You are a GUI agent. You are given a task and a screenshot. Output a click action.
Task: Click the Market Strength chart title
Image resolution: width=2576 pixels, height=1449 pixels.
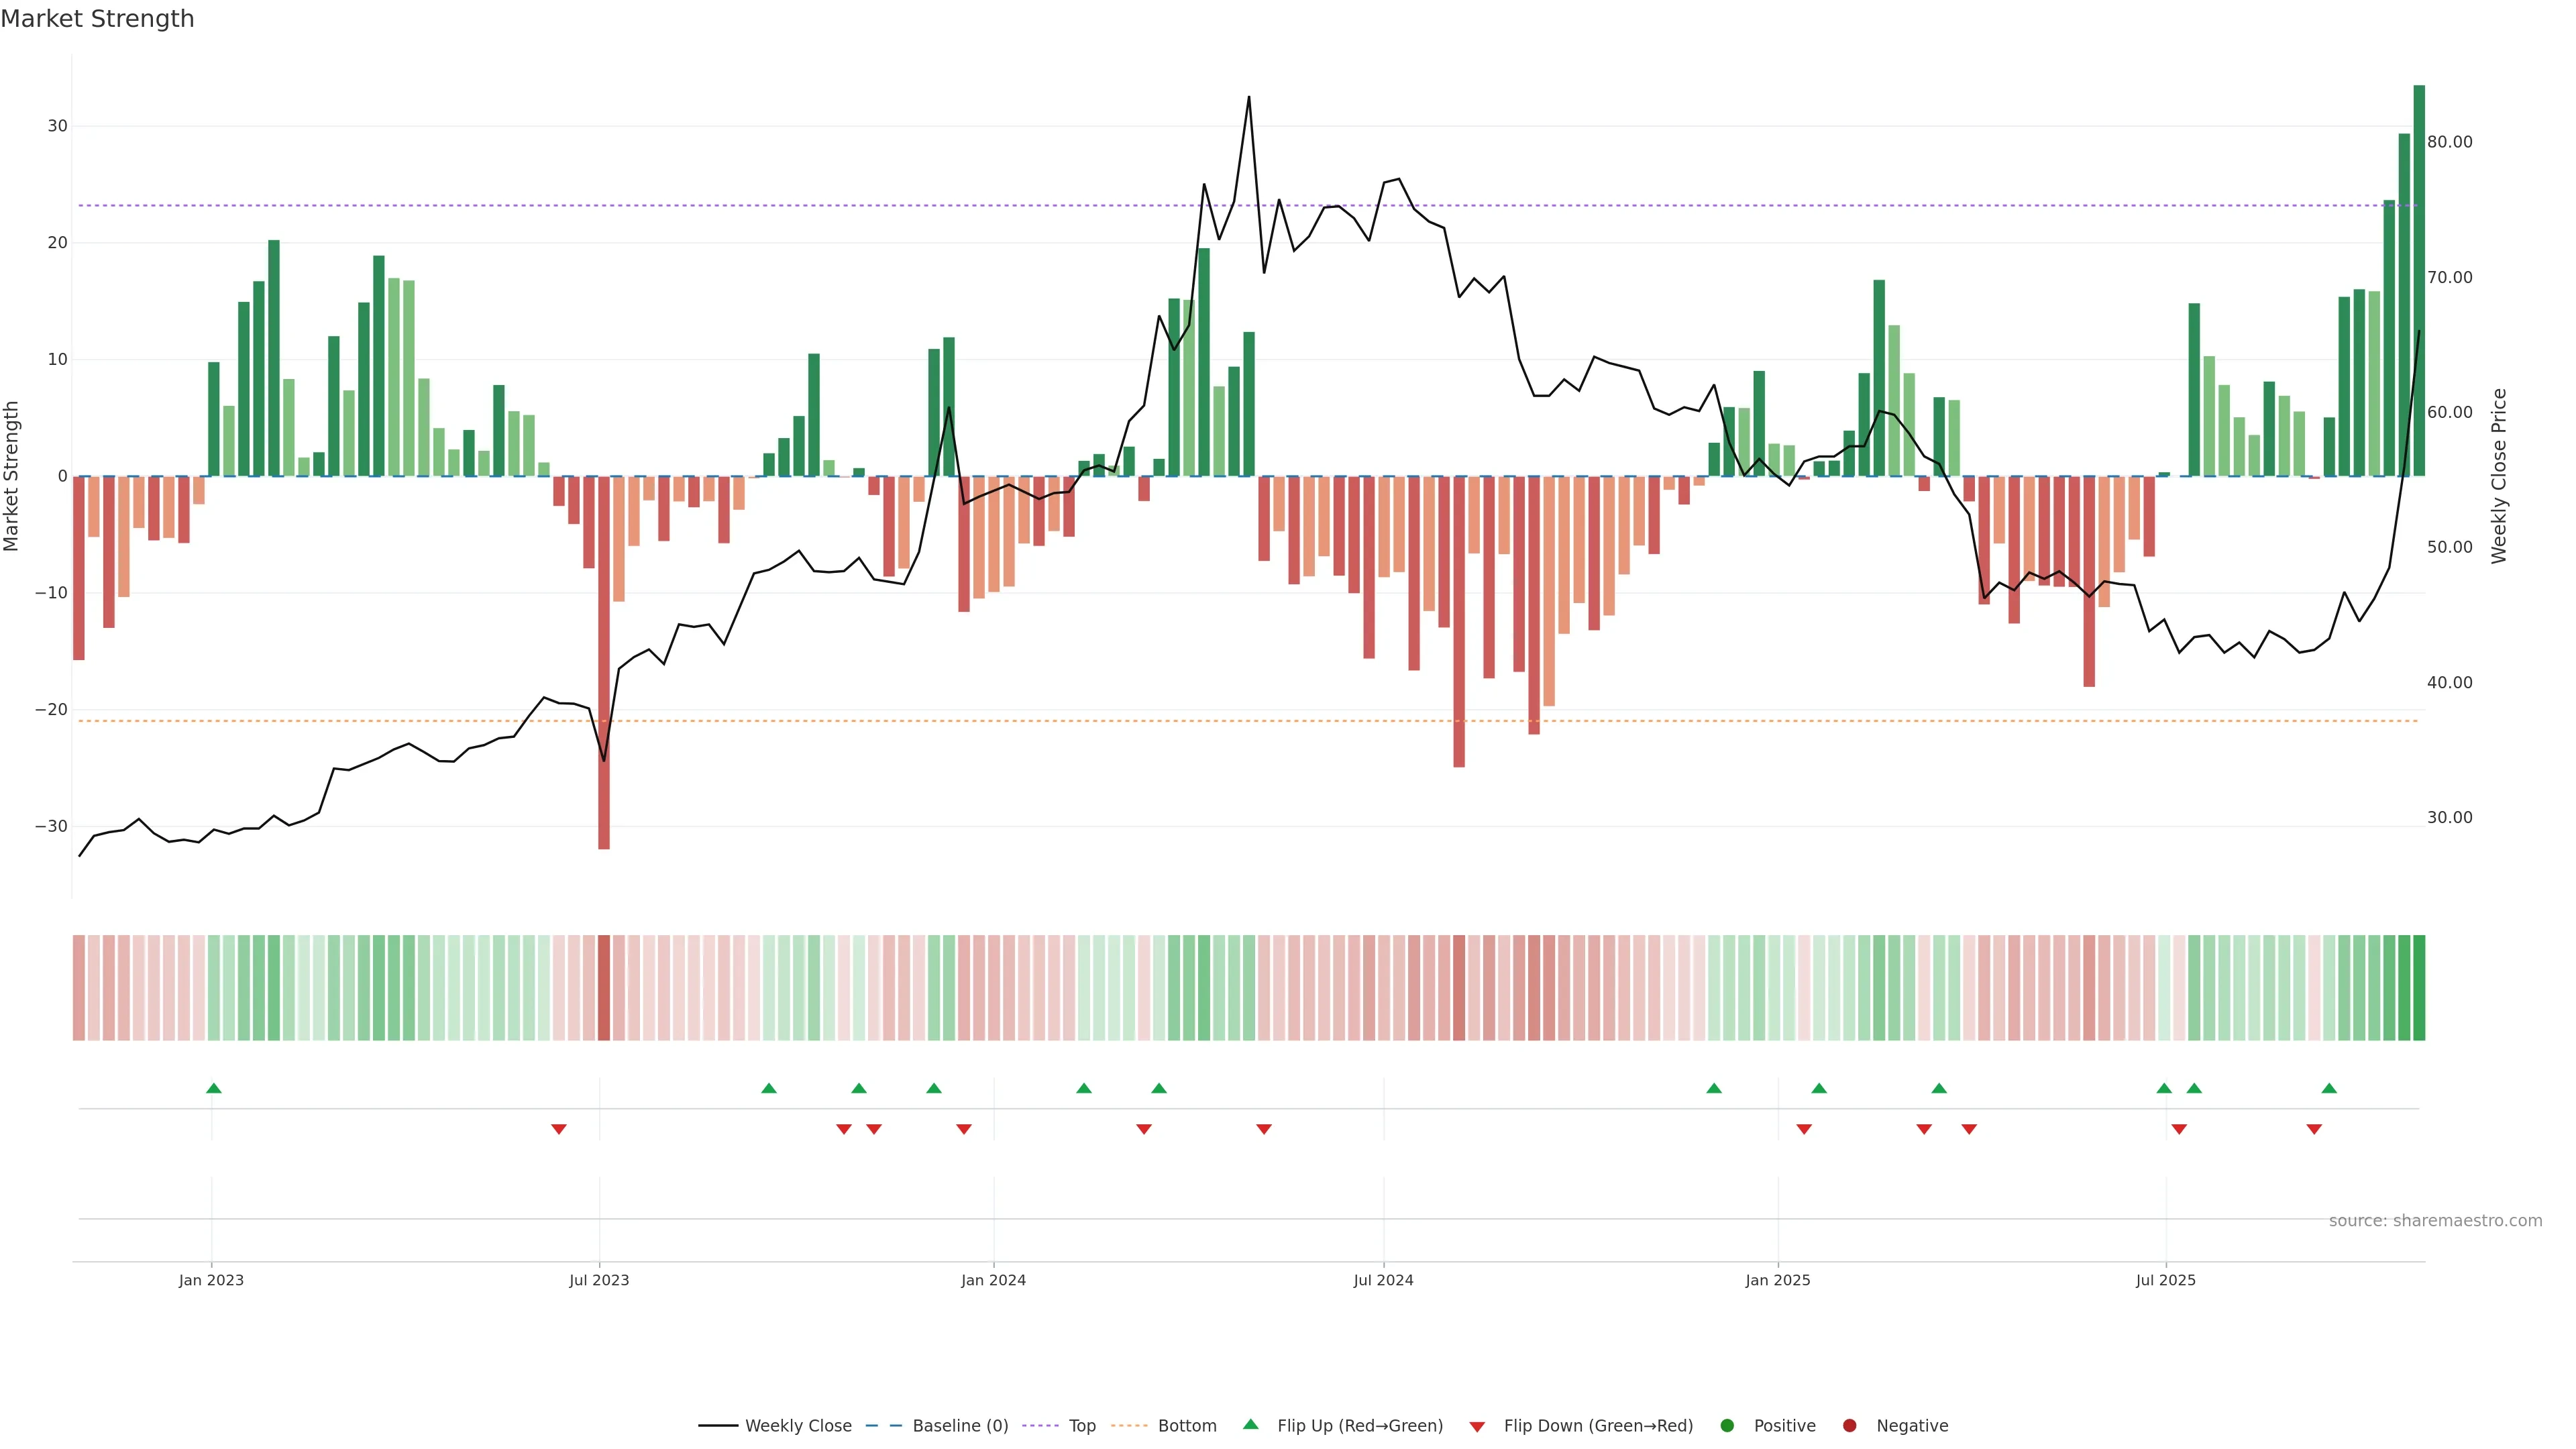97,19
